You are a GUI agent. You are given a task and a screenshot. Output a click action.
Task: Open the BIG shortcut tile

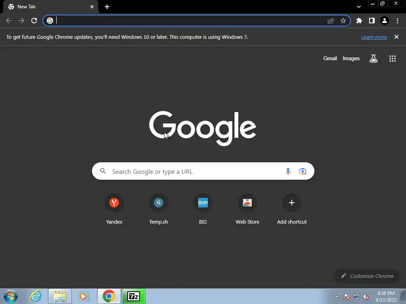click(203, 209)
